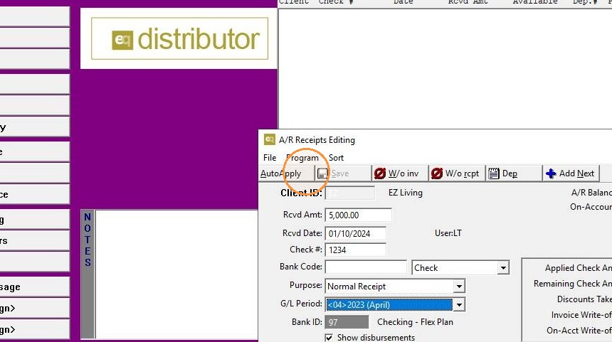Image resolution: width=612 pixels, height=342 pixels.
Task: Click the Available column header
Action: point(535,2)
